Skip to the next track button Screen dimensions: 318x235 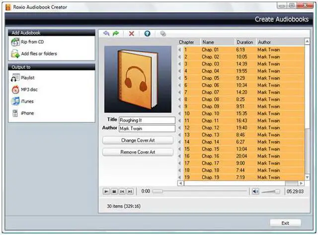130,191
